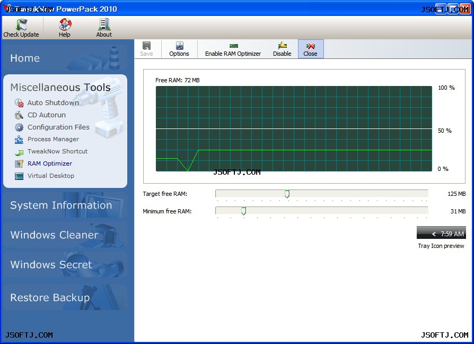This screenshot has height=344, width=474.
Task: Click the TweakNow Shortcut arrow icon
Action: coord(19,152)
